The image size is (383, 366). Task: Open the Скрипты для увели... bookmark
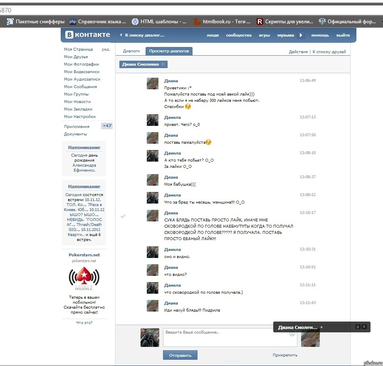pyautogui.click(x=285, y=22)
